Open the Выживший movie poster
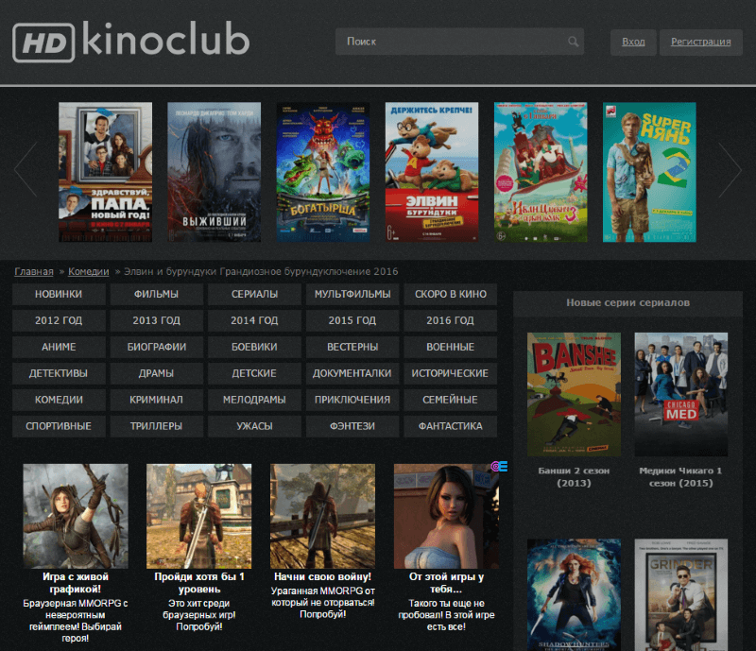The image size is (756, 651). [215, 172]
